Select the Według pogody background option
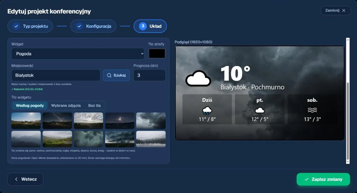This screenshot has width=357, height=193. (x=30, y=105)
